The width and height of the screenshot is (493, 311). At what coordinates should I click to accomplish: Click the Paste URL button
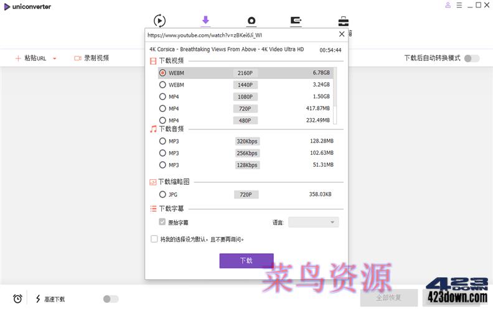point(31,58)
